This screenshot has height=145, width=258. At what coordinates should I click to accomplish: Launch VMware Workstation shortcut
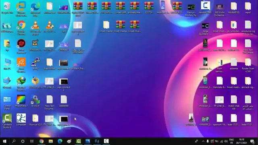21,9
